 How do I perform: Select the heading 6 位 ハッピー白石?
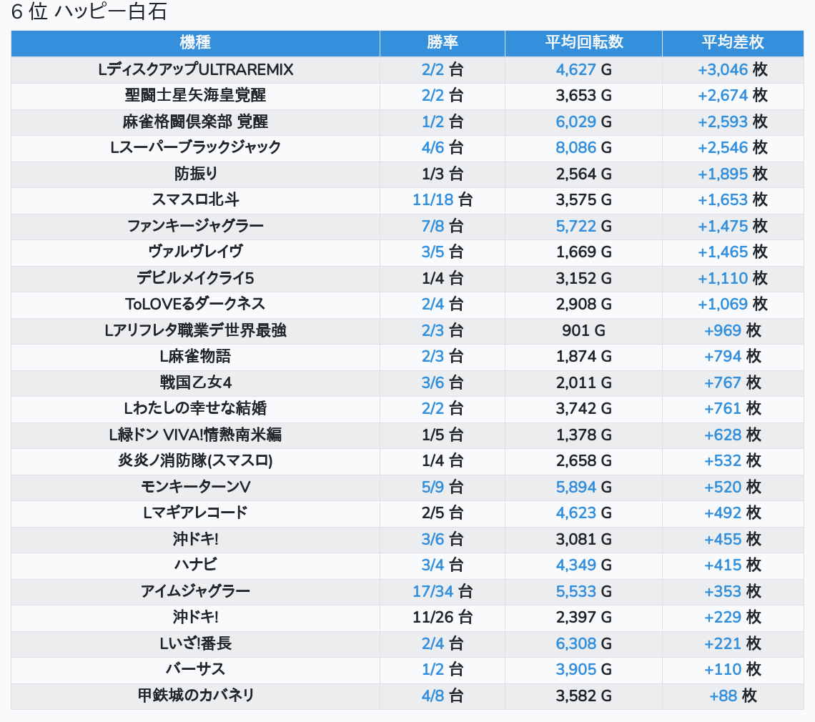pos(89,11)
